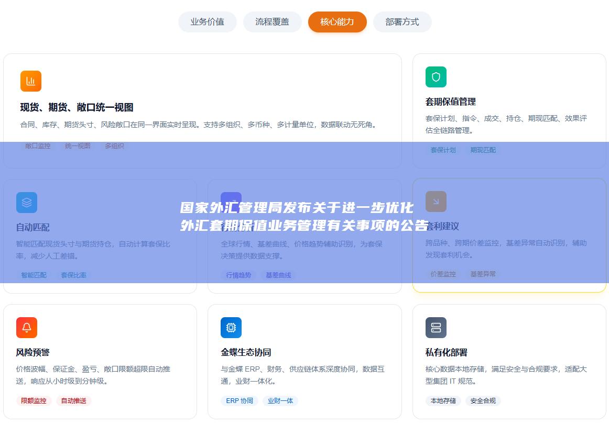Click the 基差异常 tag
Image resolution: width=609 pixels, height=425 pixels.
483,274
